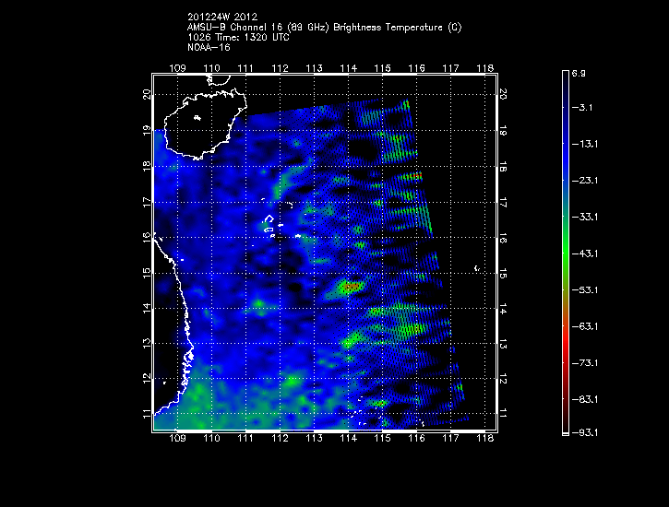Image resolution: width=669 pixels, height=507 pixels.
Task: Click the Hainan island outline in the map
Action: pyautogui.click(x=197, y=122)
